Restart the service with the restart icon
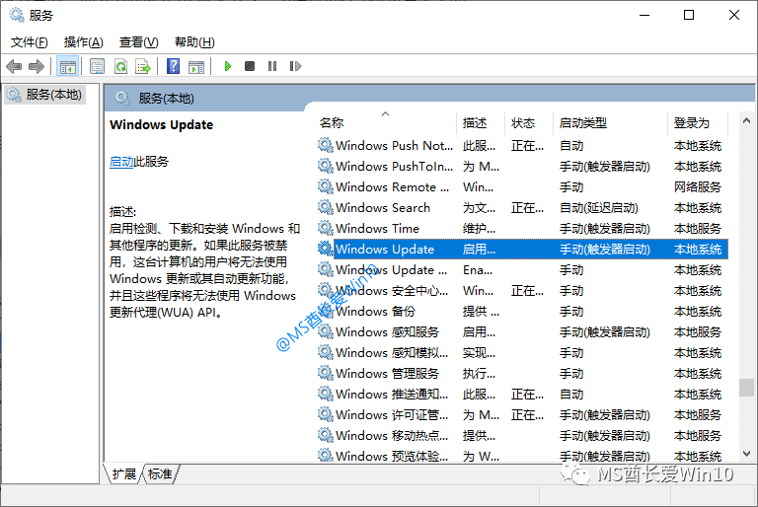Viewport: 758px width, 507px height. click(295, 66)
